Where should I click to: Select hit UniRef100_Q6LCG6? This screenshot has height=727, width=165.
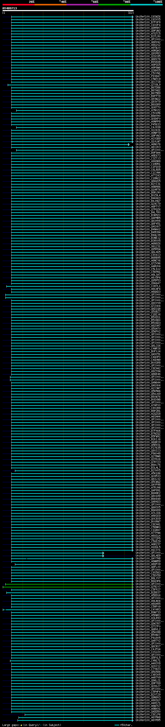click(148, 346)
